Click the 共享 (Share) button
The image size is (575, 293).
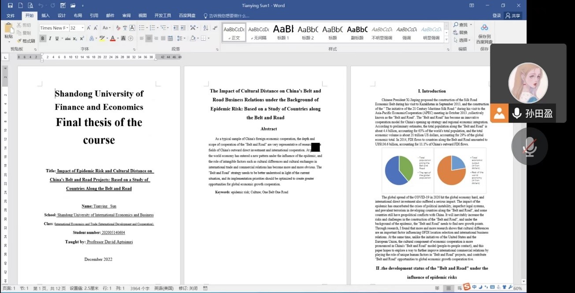(x=513, y=15)
